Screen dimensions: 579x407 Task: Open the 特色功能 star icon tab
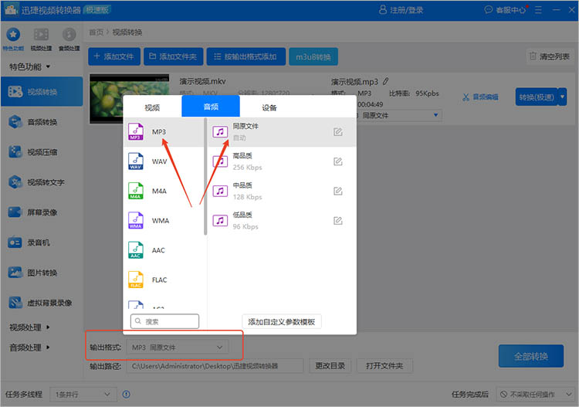tap(13, 39)
